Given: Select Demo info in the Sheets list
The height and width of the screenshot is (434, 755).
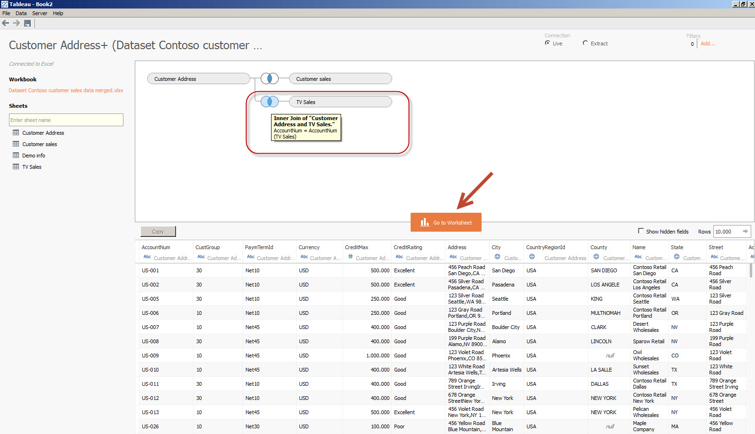Looking at the screenshot, I should point(34,156).
